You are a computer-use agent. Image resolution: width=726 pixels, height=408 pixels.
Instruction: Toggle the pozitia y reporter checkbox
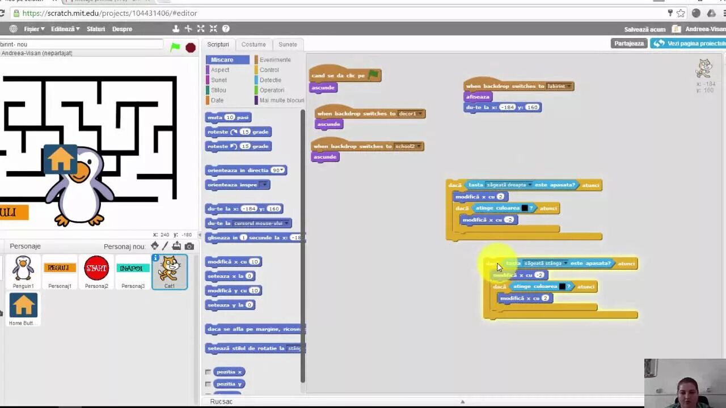[208, 384]
